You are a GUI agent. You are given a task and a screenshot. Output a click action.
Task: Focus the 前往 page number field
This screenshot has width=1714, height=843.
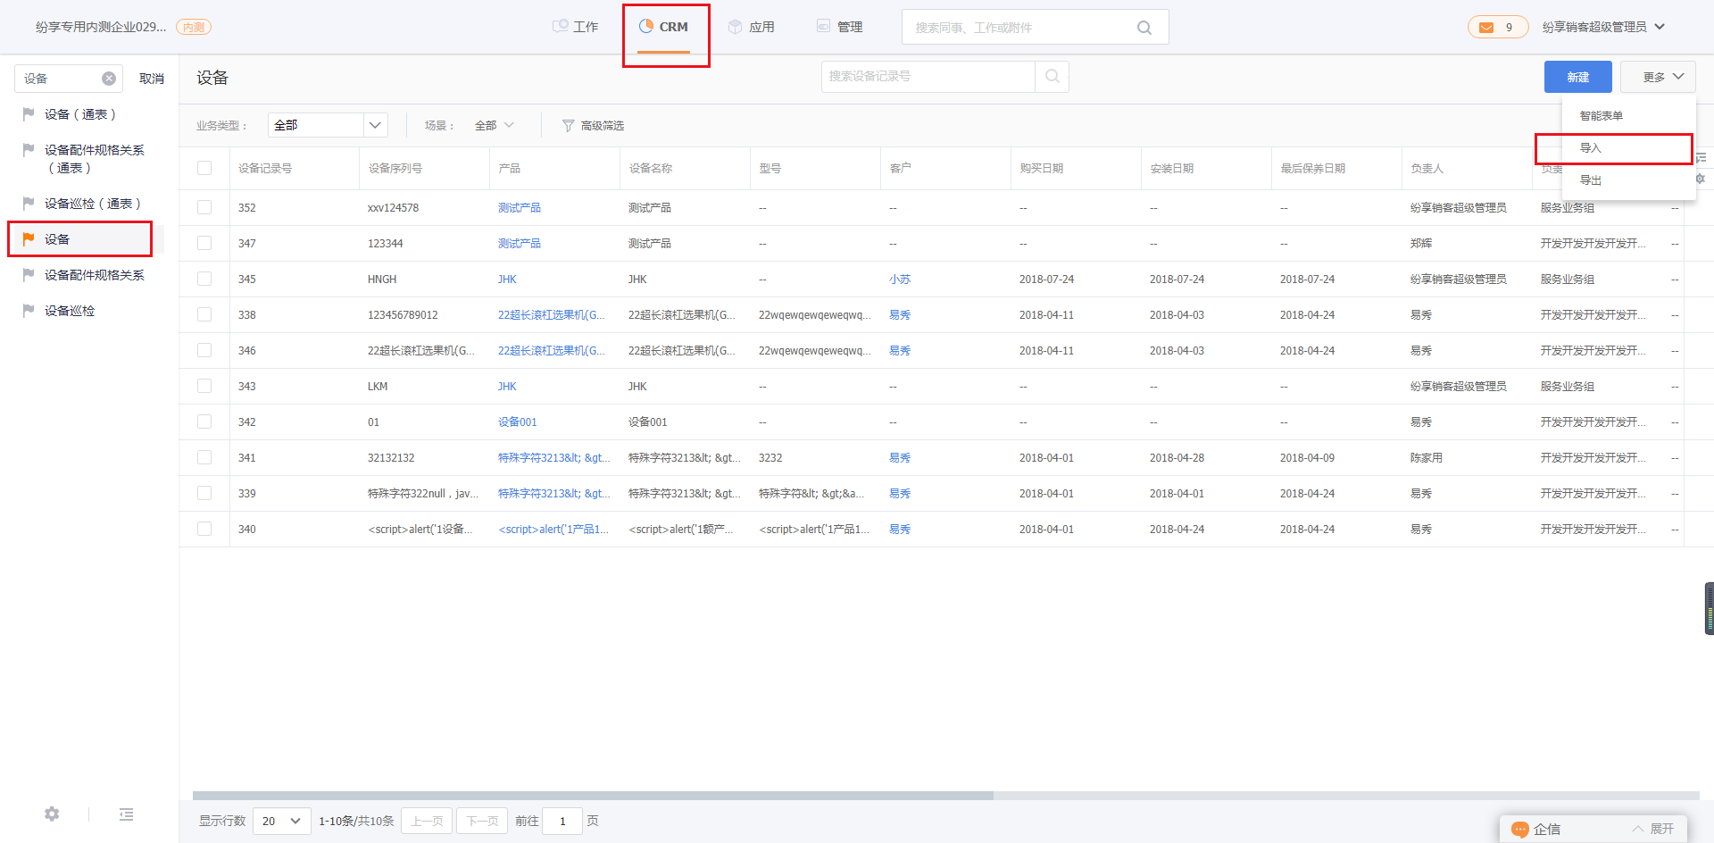[562, 821]
